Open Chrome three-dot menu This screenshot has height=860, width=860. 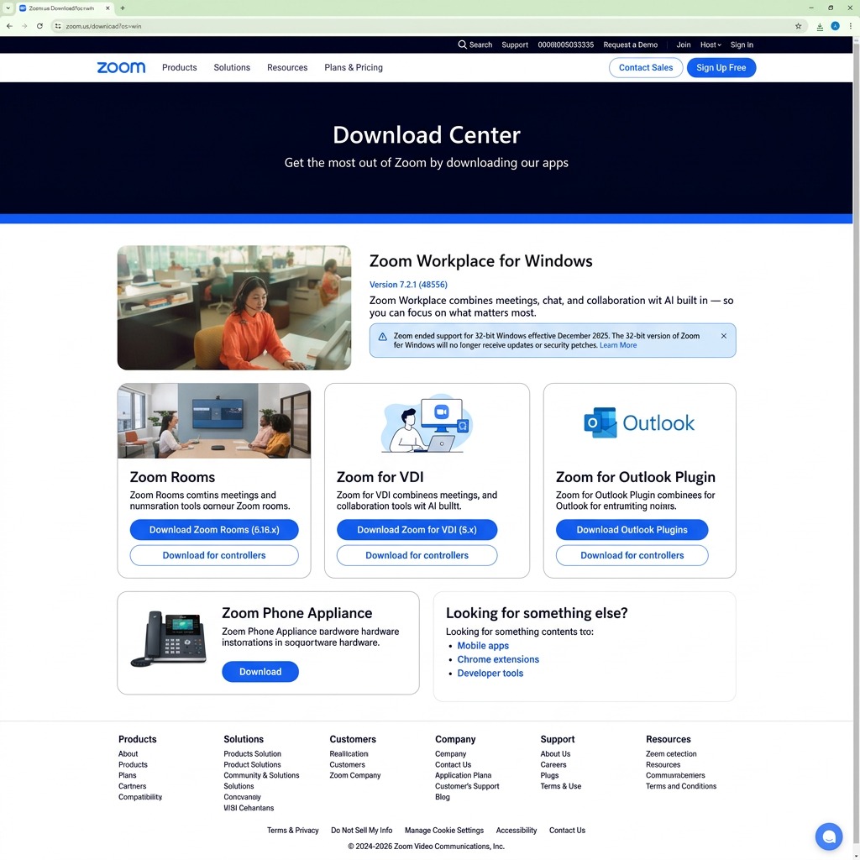(x=850, y=26)
